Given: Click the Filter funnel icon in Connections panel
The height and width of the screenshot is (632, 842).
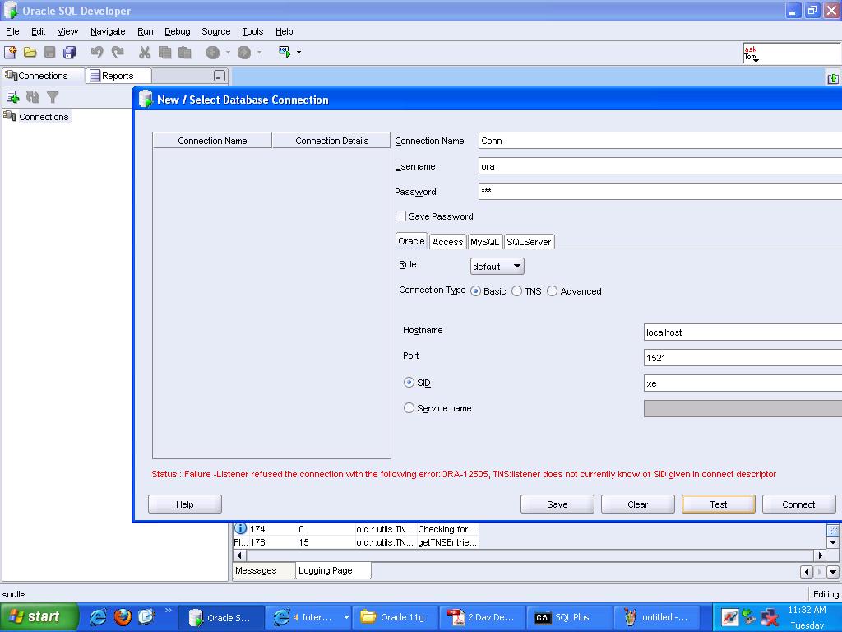Looking at the screenshot, I should pos(53,97).
